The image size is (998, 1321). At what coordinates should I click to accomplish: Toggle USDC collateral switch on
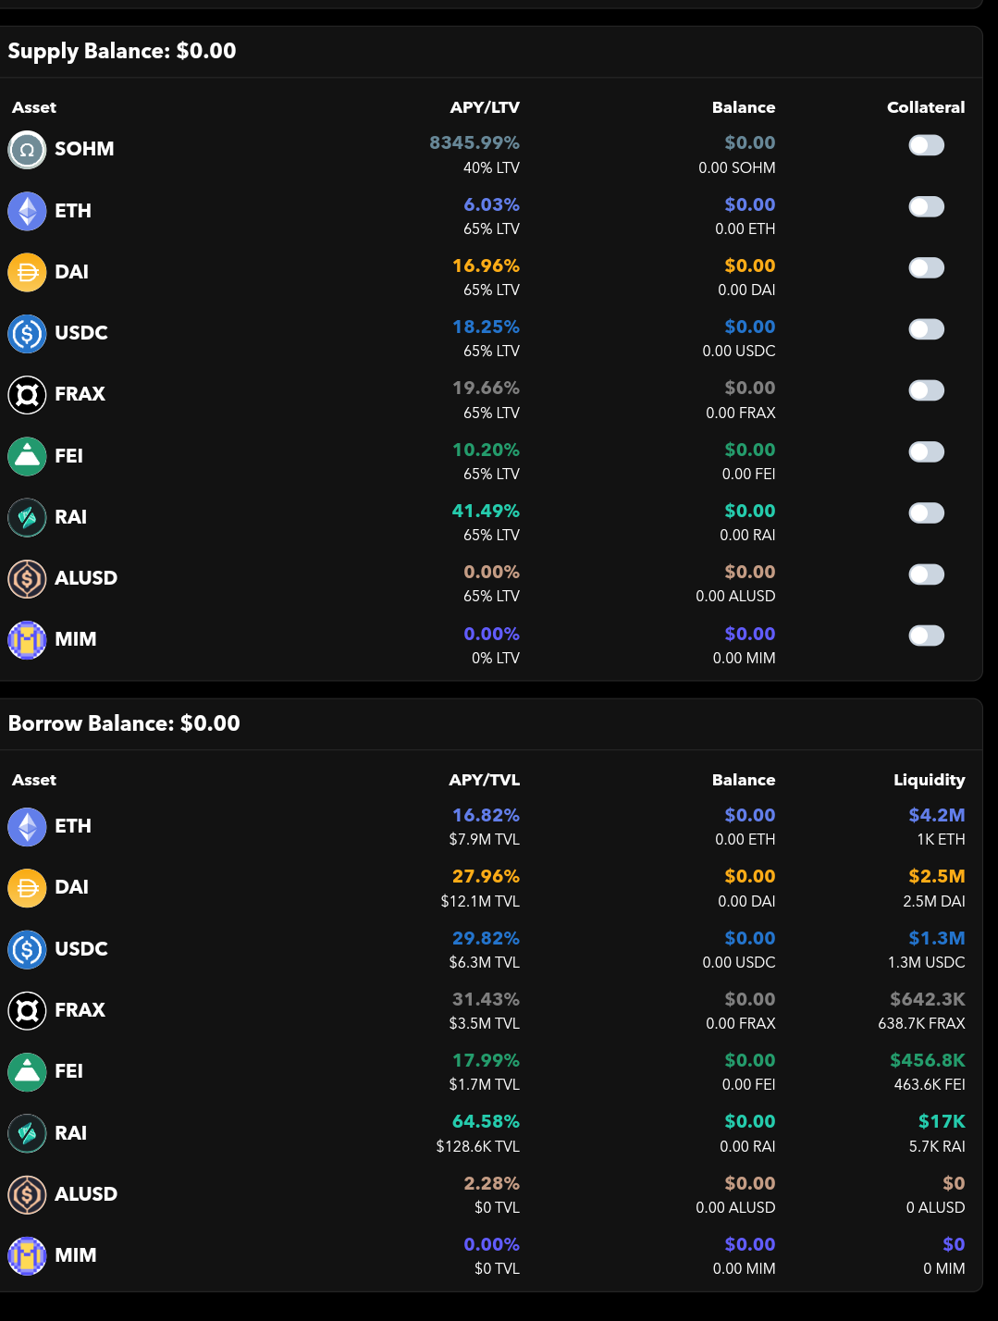pos(926,329)
